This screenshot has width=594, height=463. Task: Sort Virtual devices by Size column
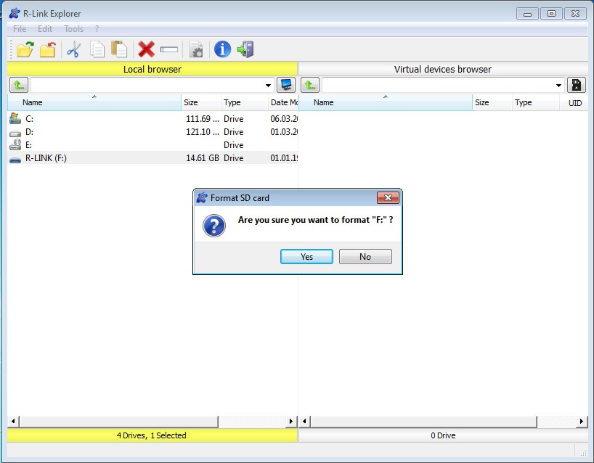tap(492, 102)
